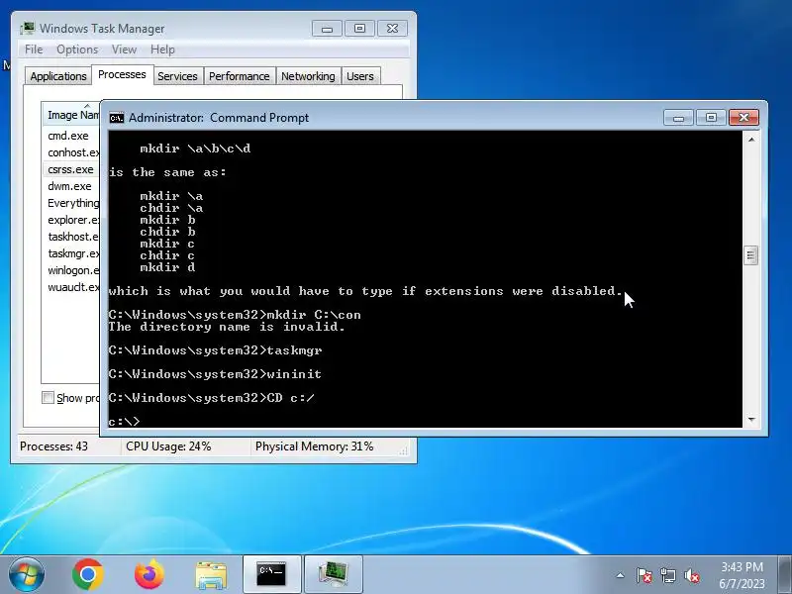Viewport: 792px width, 594px height.
Task: Click the Show Desktop strip
Action: 785,574
